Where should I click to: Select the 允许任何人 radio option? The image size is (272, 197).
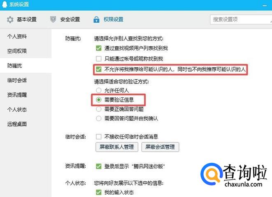[x=99, y=90]
